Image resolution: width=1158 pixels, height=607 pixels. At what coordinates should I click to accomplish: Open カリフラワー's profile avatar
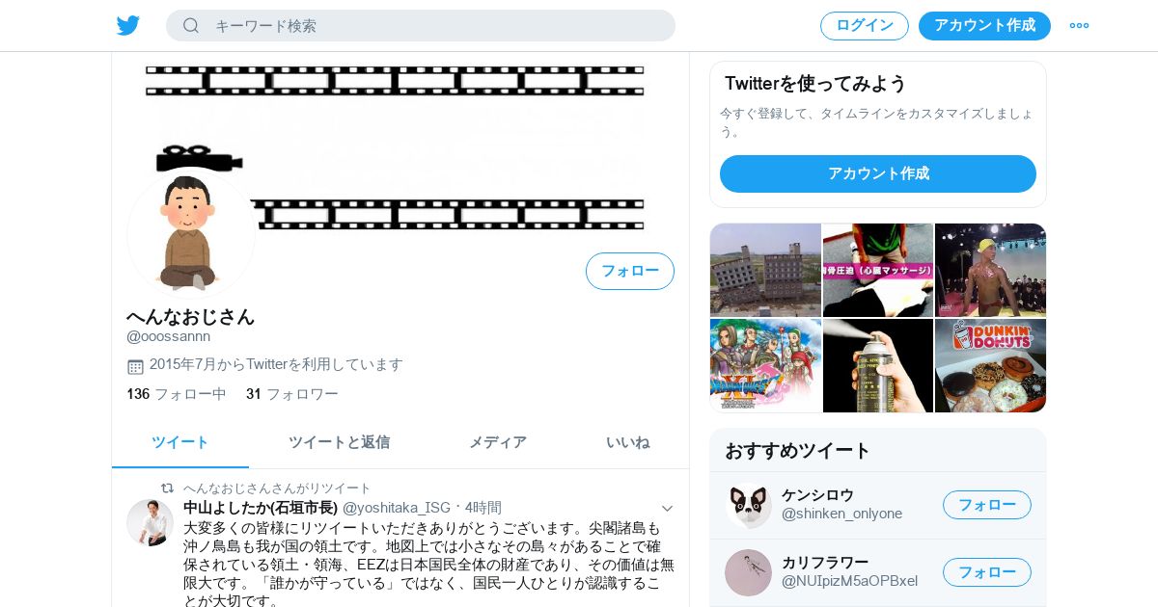748,572
